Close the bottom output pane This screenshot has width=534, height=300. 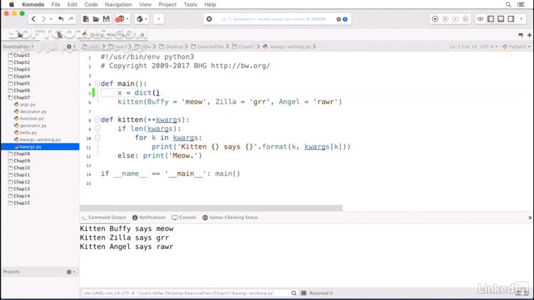click(530, 218)
